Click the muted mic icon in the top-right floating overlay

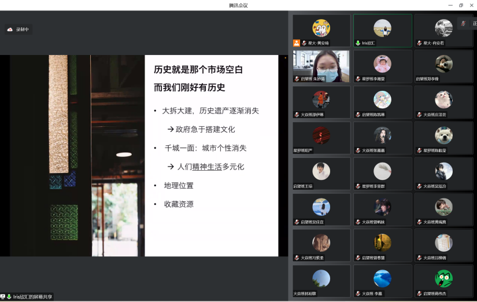463,23
